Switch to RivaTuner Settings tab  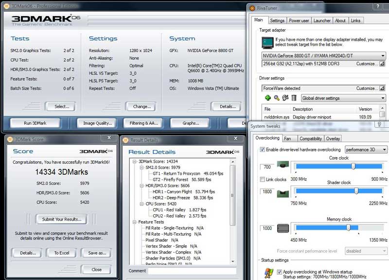(277, 20)
